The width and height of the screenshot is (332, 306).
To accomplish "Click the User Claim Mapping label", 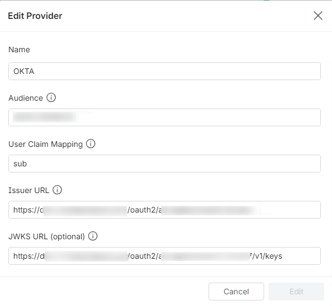I will (46, 144).
